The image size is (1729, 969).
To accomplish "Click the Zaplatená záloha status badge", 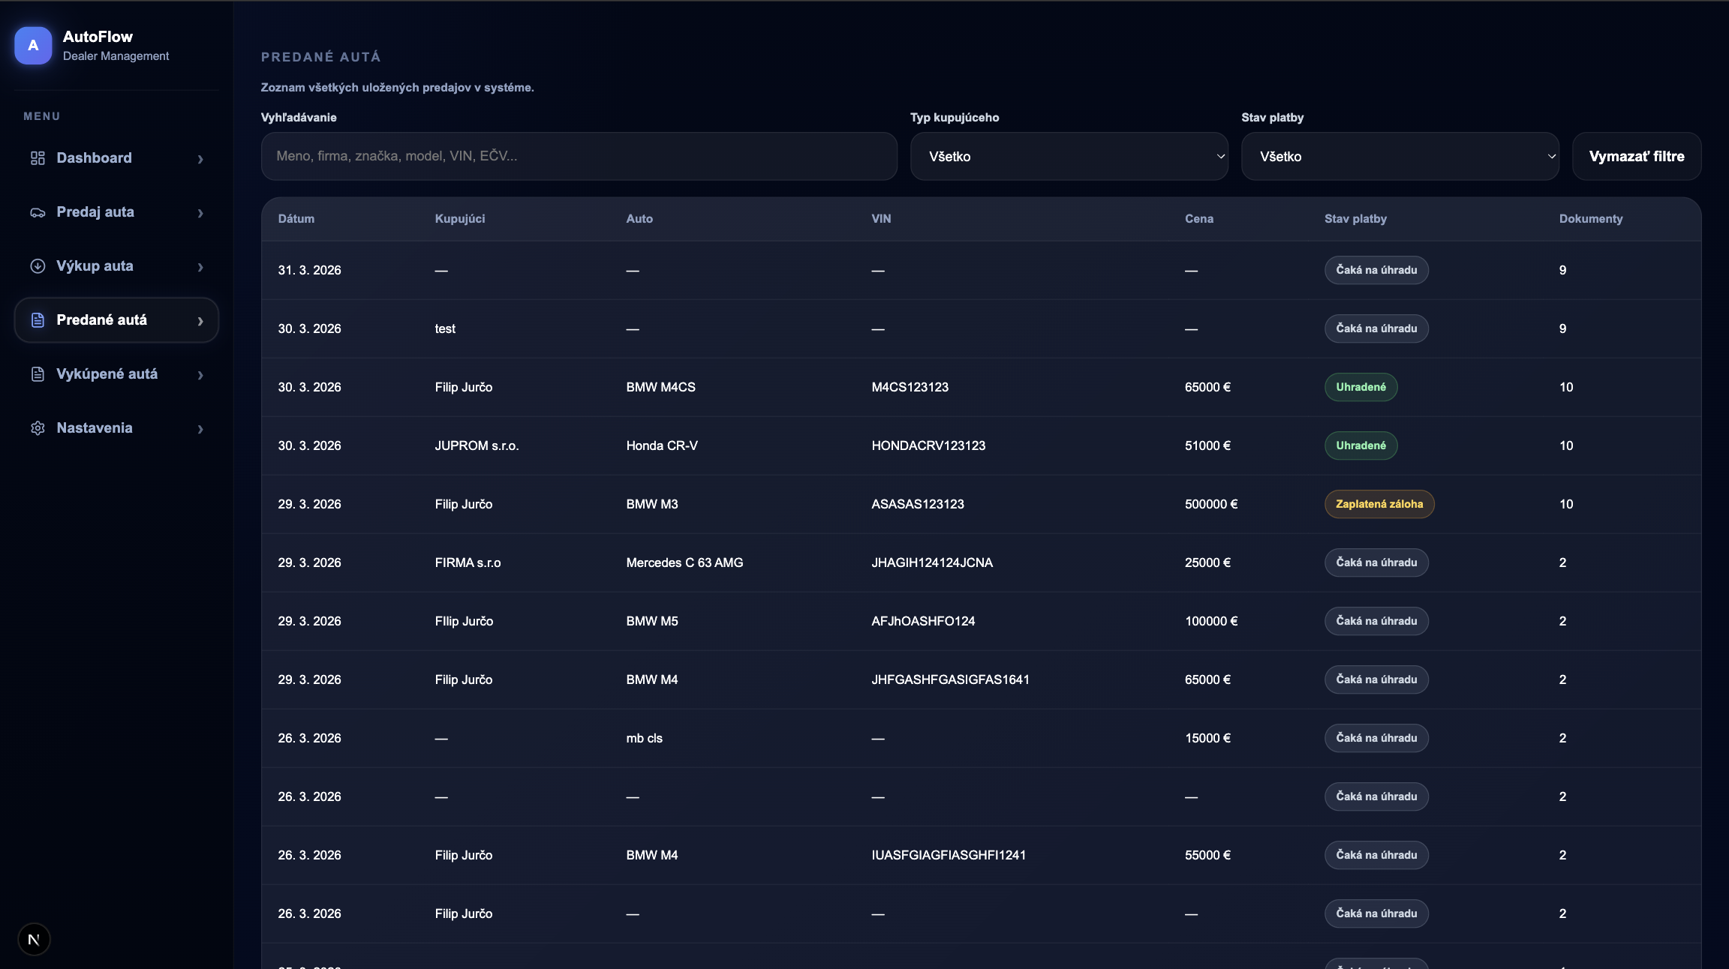I will point(1379,504).
